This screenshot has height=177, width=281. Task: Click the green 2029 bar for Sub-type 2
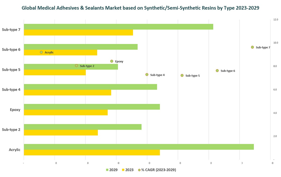83,127
